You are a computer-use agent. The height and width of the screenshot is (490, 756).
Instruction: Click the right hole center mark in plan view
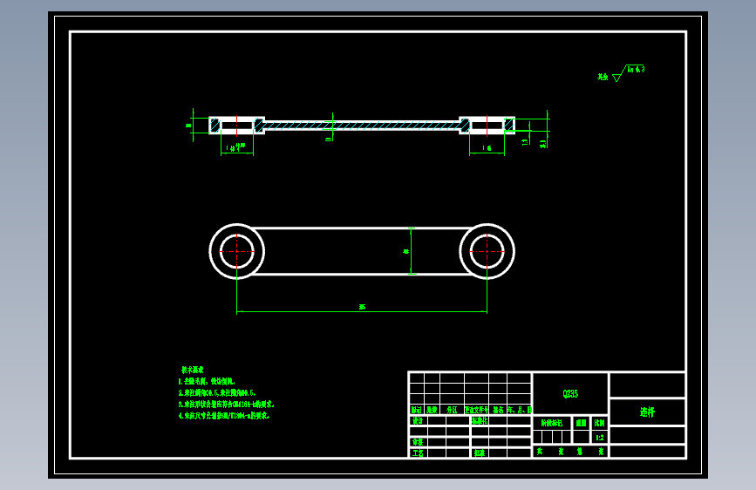(x=487, y=251)
